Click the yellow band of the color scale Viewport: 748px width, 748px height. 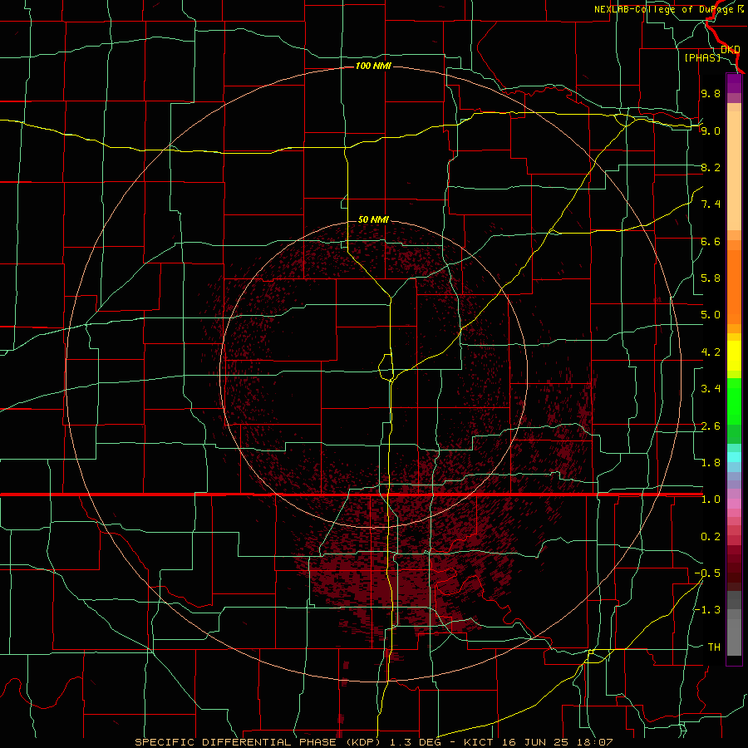(x=734, y=356)
